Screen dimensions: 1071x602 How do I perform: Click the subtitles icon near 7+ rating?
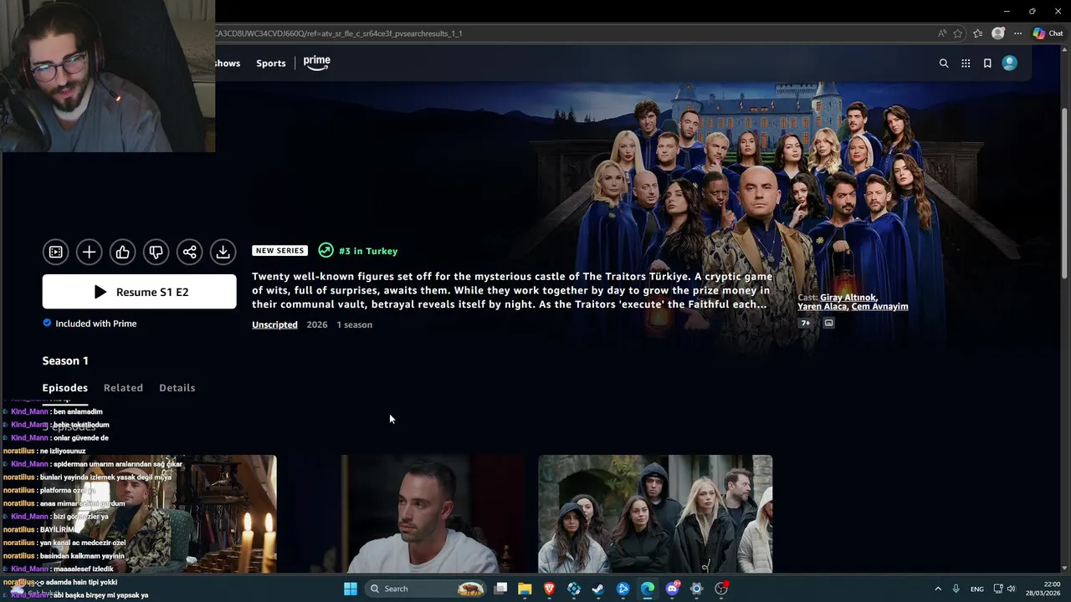coord(828,323)
